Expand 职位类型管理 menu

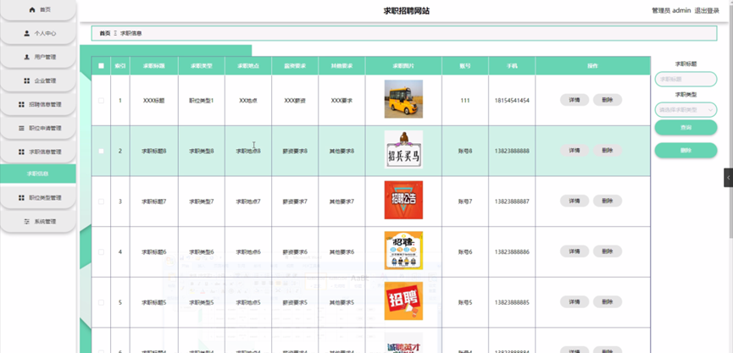[x=38, y=198]
